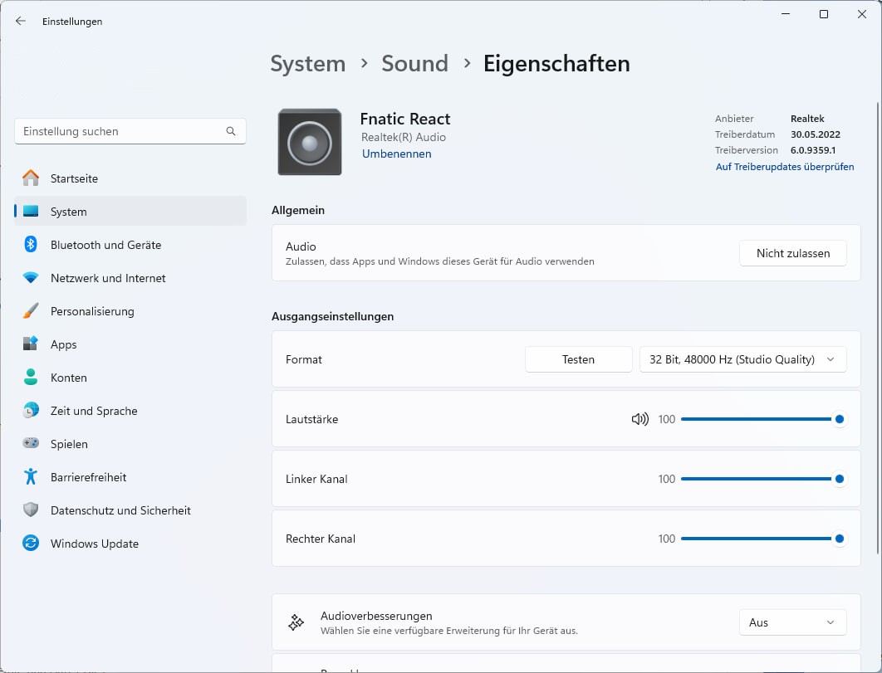Click the Nicht zulassen button
882x673 pixels.
coord(792,253)
